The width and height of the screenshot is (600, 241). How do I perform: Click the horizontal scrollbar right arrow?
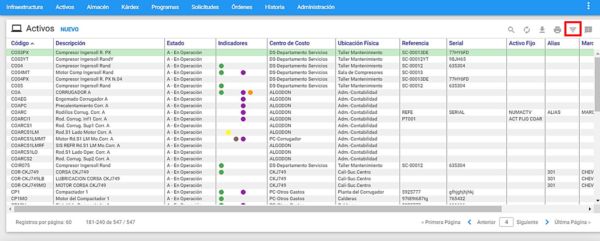coord(590,209)
